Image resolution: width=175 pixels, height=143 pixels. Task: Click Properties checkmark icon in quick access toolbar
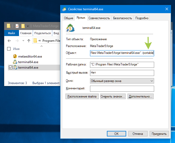[x=17, y=26]
